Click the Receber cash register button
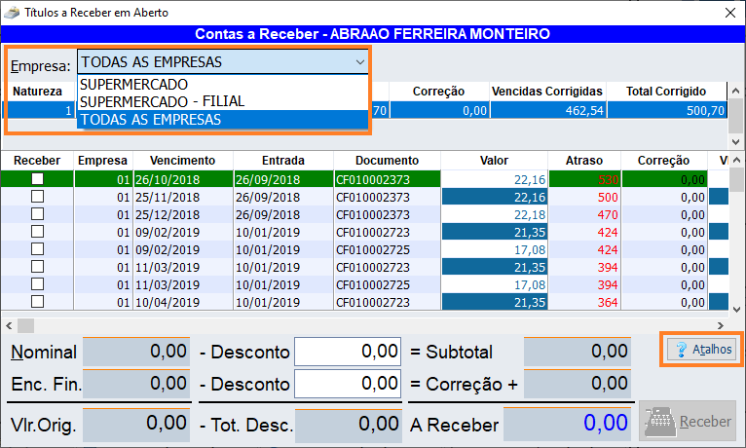This screenshot has width=746, height=448. point(686,423)
